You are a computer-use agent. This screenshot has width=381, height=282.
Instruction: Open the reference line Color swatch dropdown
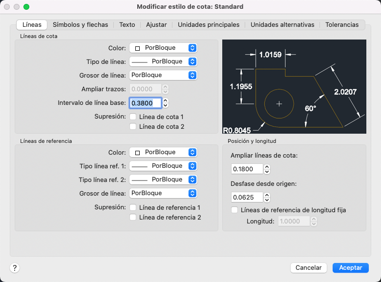point(163,152)
